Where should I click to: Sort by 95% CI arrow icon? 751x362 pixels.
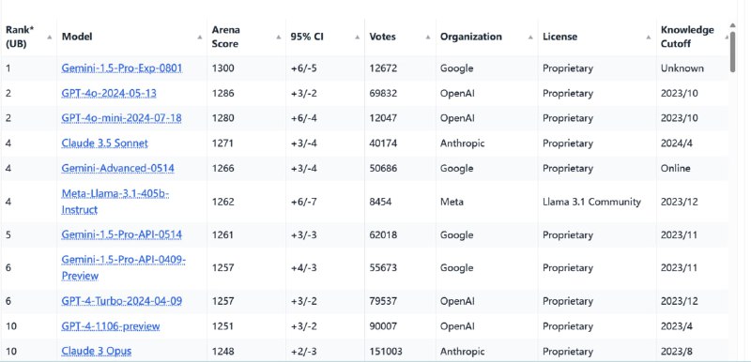coord(357,38)
